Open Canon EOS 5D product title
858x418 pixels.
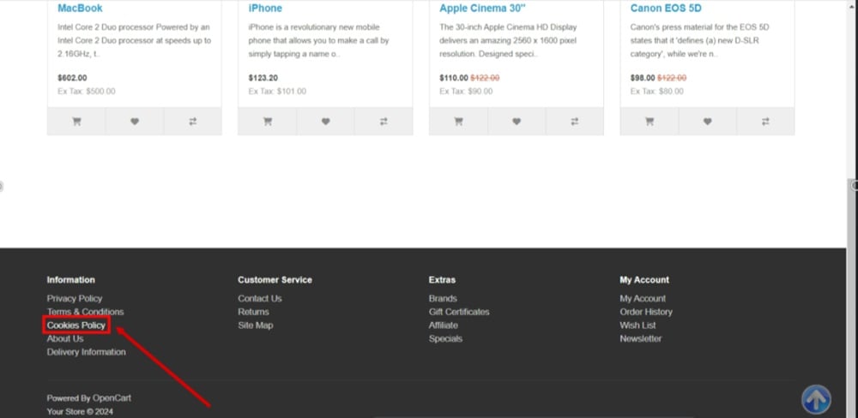[666, 9]
